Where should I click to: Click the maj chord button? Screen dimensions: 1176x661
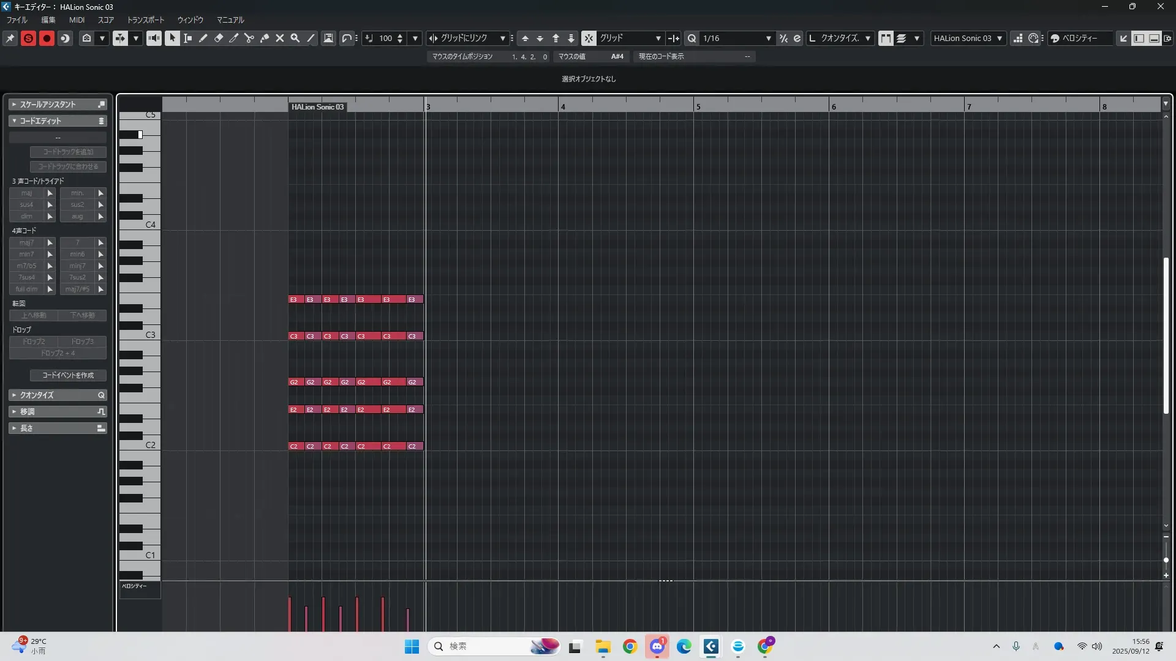pyautogui.click(x=26, y=193)
